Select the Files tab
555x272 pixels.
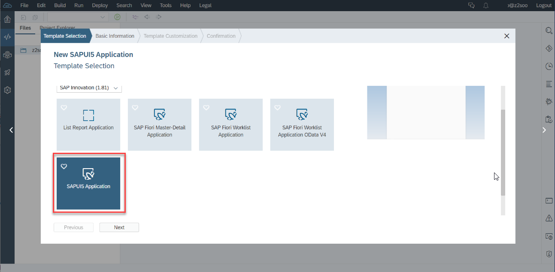pyautogui.click(x=25, y=28)
